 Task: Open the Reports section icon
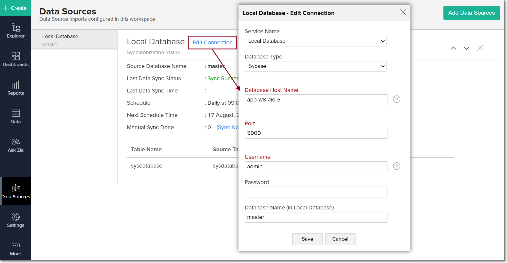click(x=16, y=88)
